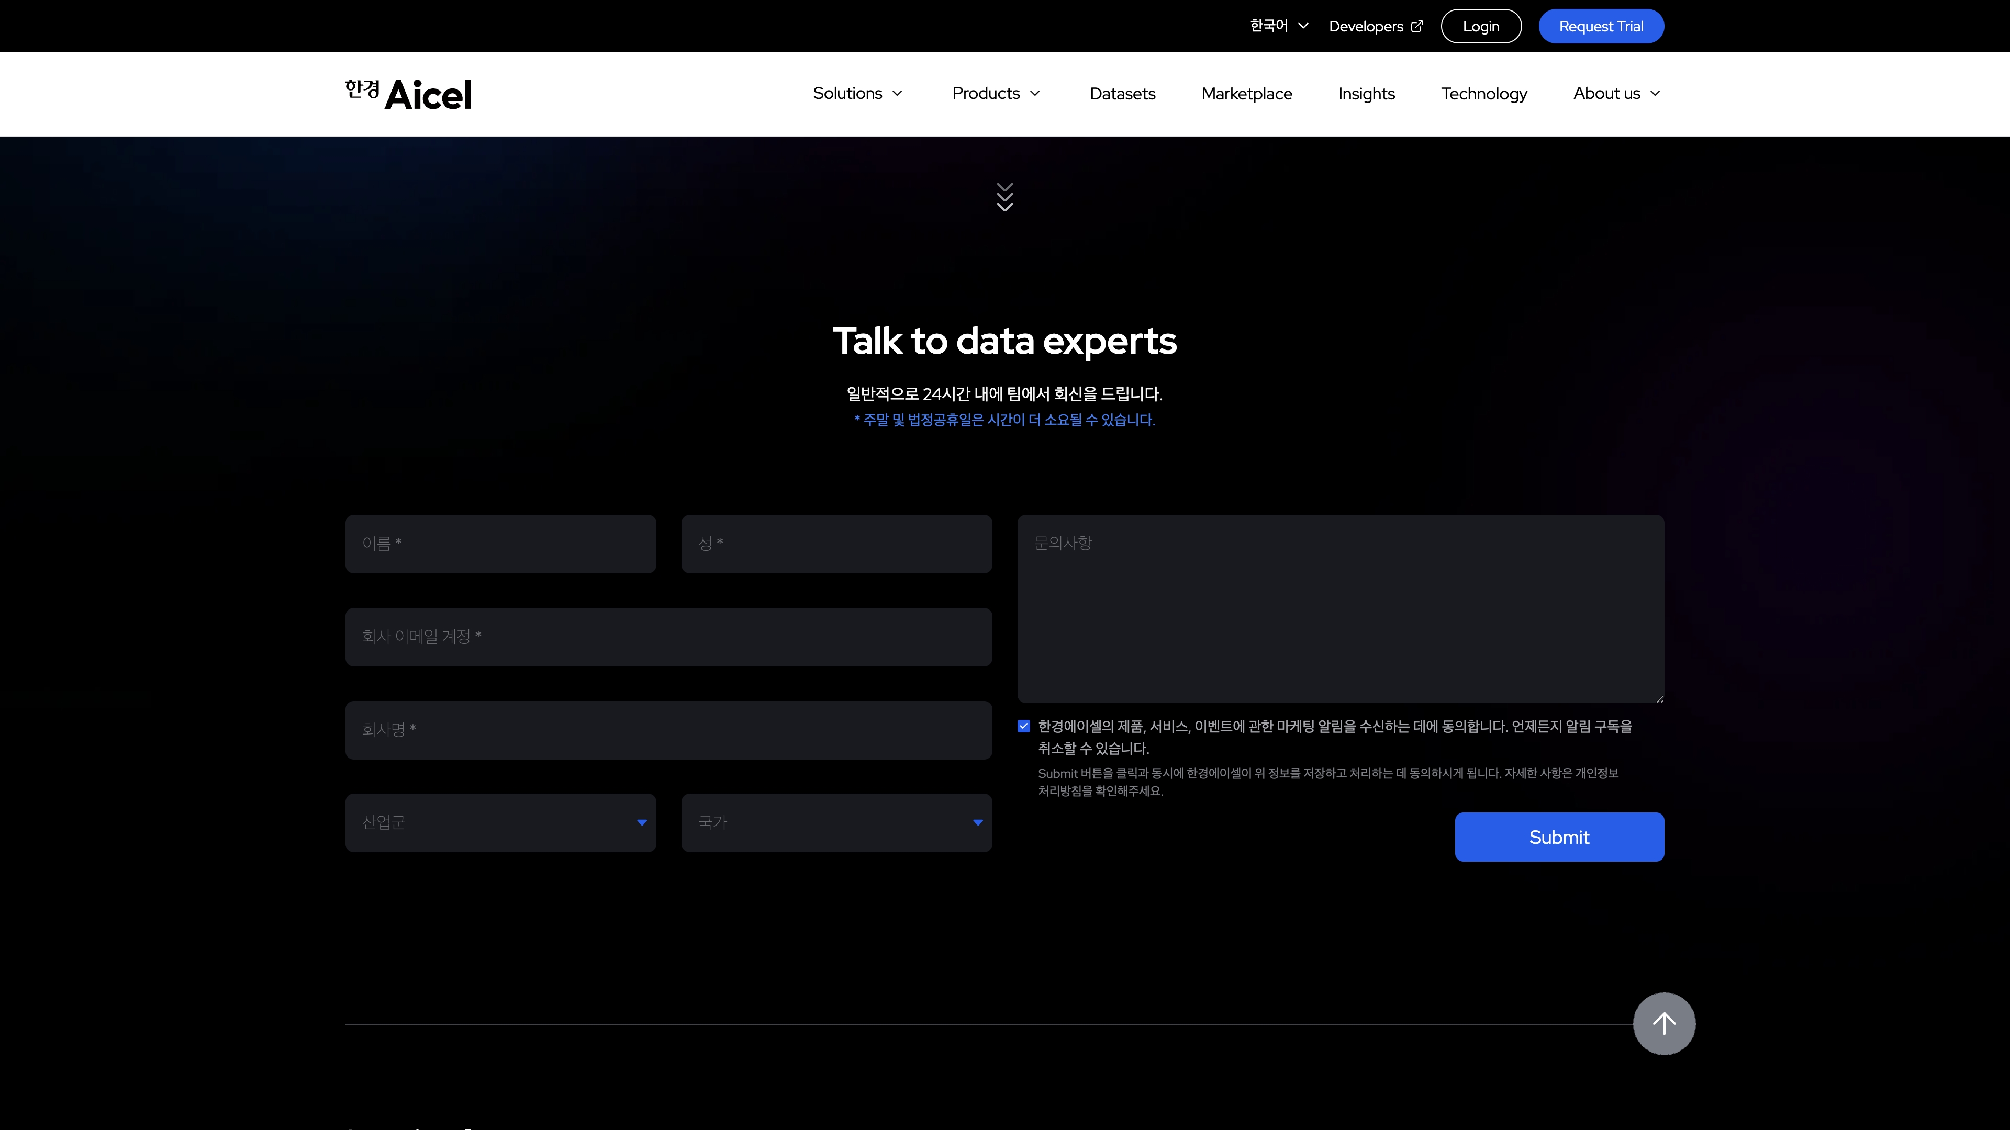Viewport: 2010px width, 1130px height.
Task: Open the 국가 country dropdown
Action: (x=836, y=823)
